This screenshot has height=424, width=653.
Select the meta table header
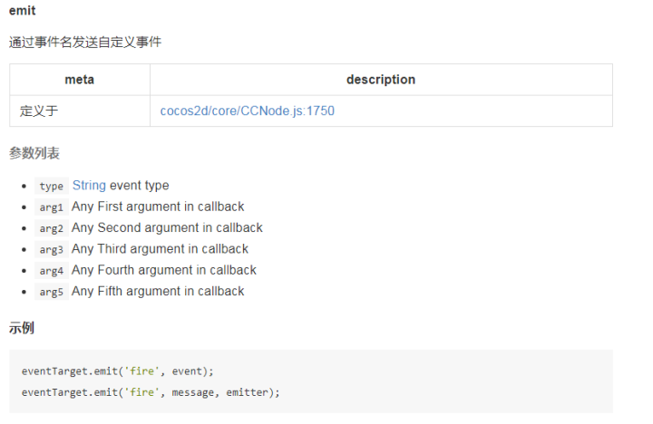(x=80, y=80)
